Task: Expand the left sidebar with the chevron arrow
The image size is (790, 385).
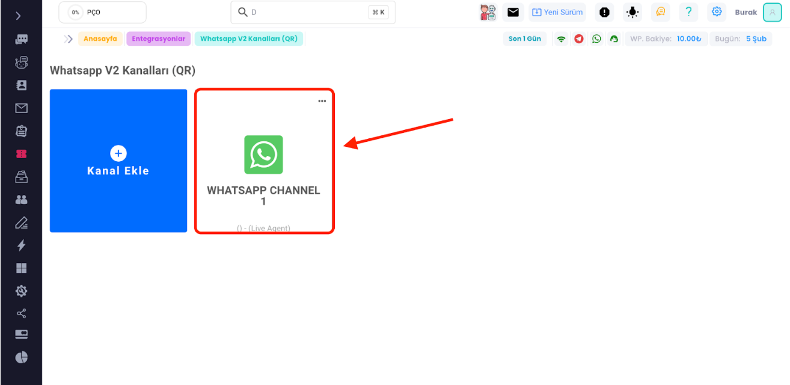Action: pos(19,16)
